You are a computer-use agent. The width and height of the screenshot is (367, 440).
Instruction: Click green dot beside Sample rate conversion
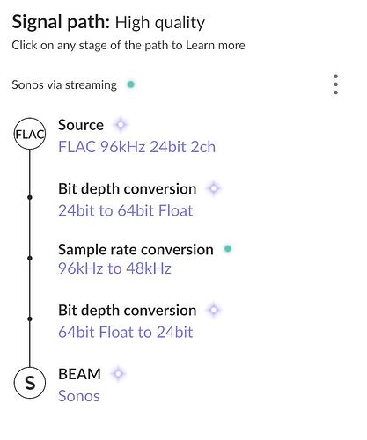coord(228,249)
